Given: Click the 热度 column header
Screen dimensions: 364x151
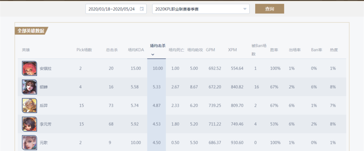Looking at the screenshot, I should (334, 50).
